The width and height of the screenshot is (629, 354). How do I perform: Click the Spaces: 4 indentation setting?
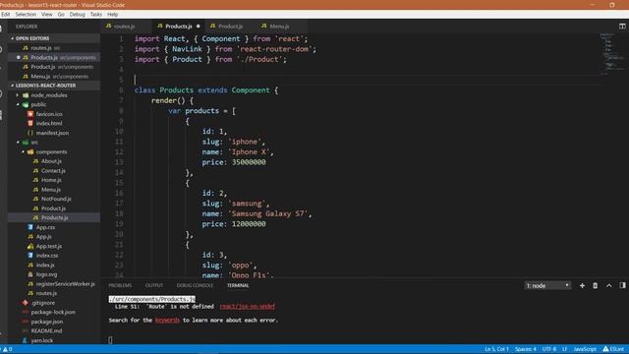click(526, 349)
